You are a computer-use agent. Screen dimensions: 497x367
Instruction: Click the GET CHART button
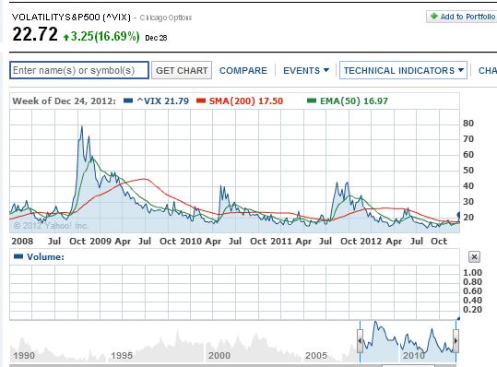[x=182, y=70]
